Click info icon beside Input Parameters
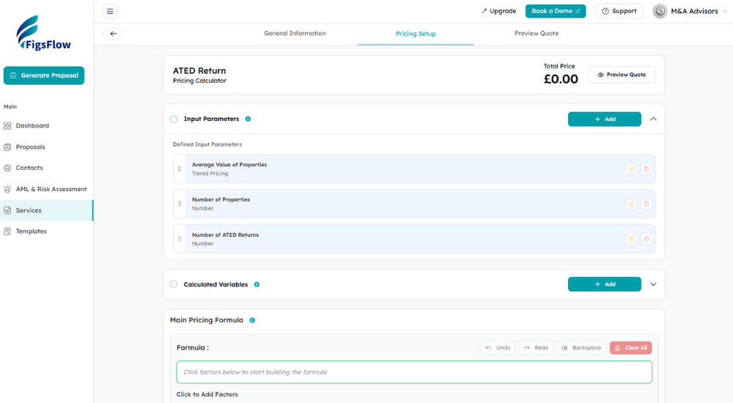This screenshot has height=403, width=733. (x=248, y=119)
